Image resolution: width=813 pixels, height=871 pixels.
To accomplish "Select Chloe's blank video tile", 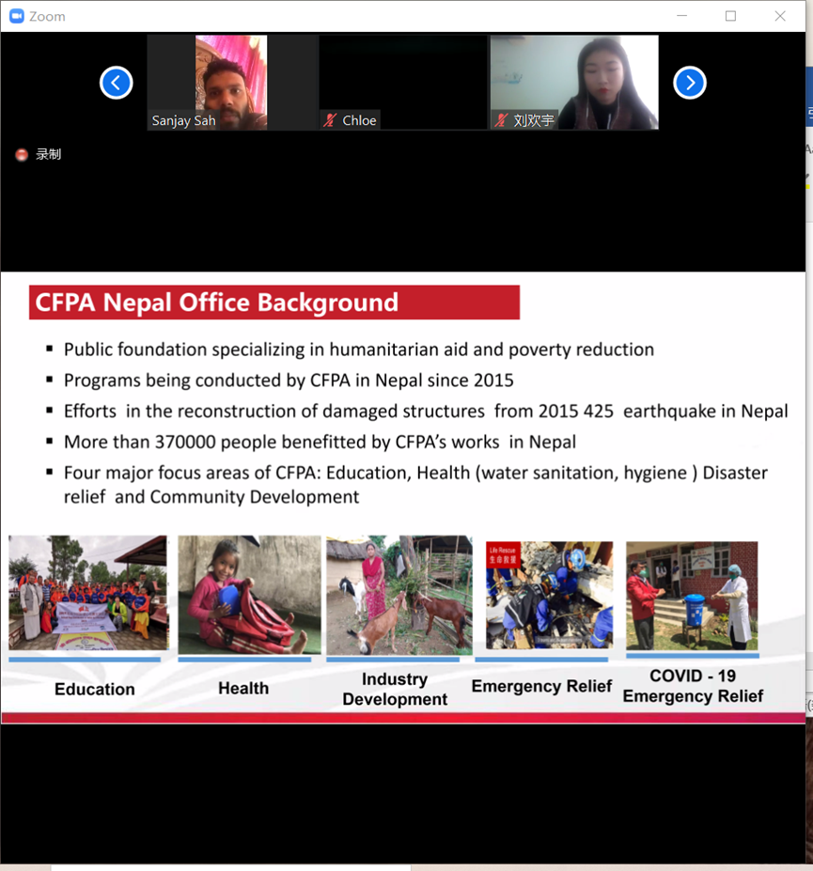I will click(x=402, y=75).
